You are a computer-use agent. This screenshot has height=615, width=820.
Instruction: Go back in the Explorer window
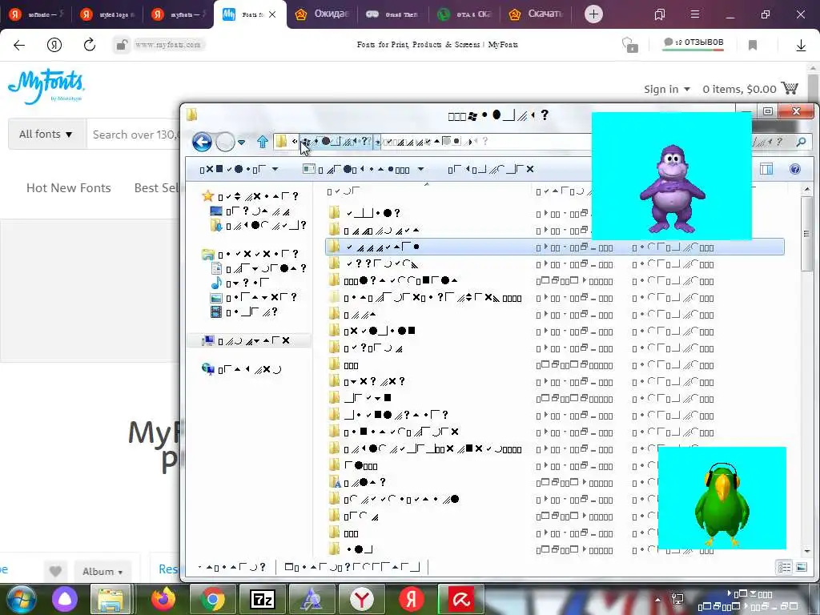(202, 141)
